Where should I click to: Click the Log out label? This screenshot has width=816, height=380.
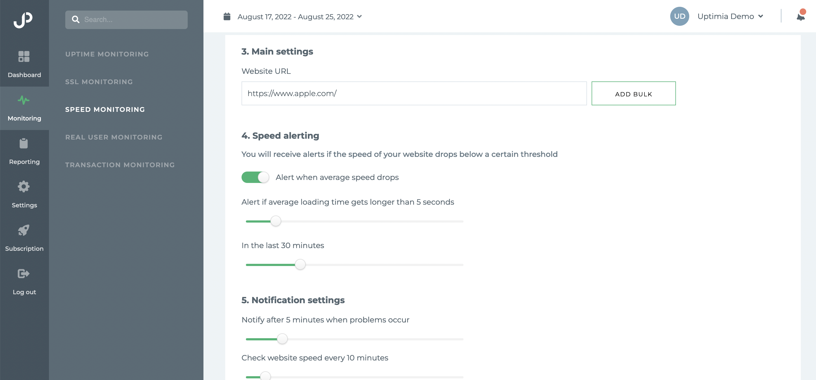(x=24, y=292)
